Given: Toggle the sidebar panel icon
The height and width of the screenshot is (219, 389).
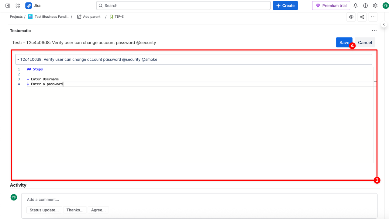Looking at the screenshot, I should [8, 5].
